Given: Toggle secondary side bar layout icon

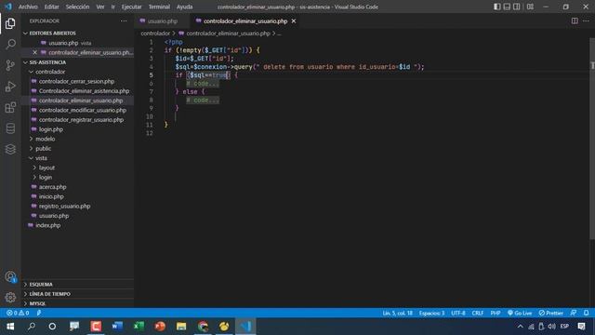Looking at the screenshot, I should 517,7.
